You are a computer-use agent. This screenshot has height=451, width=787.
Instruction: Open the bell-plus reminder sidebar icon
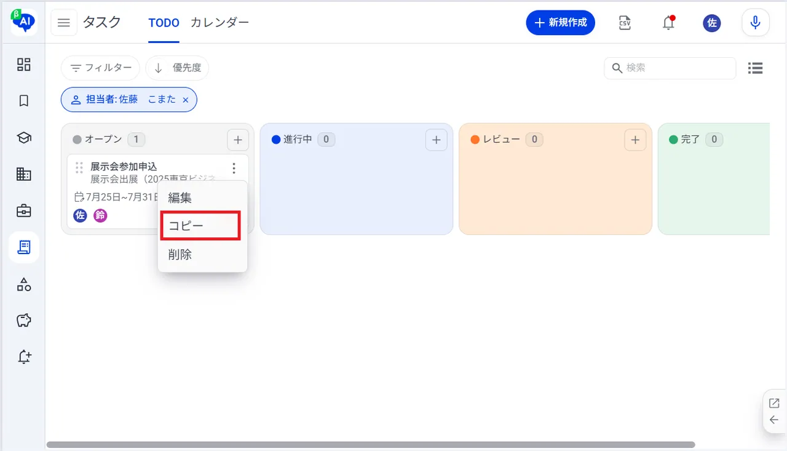tap(24, 357)
